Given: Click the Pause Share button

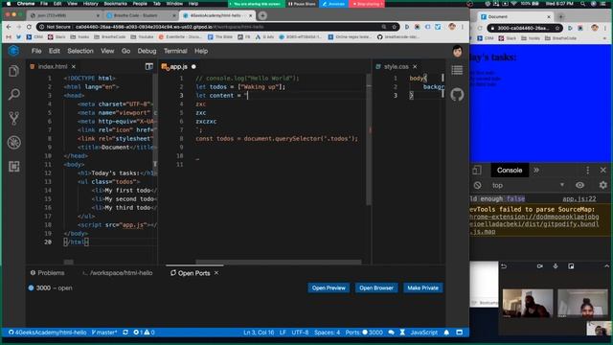Looking at the screenshot, I should point(302,4).
